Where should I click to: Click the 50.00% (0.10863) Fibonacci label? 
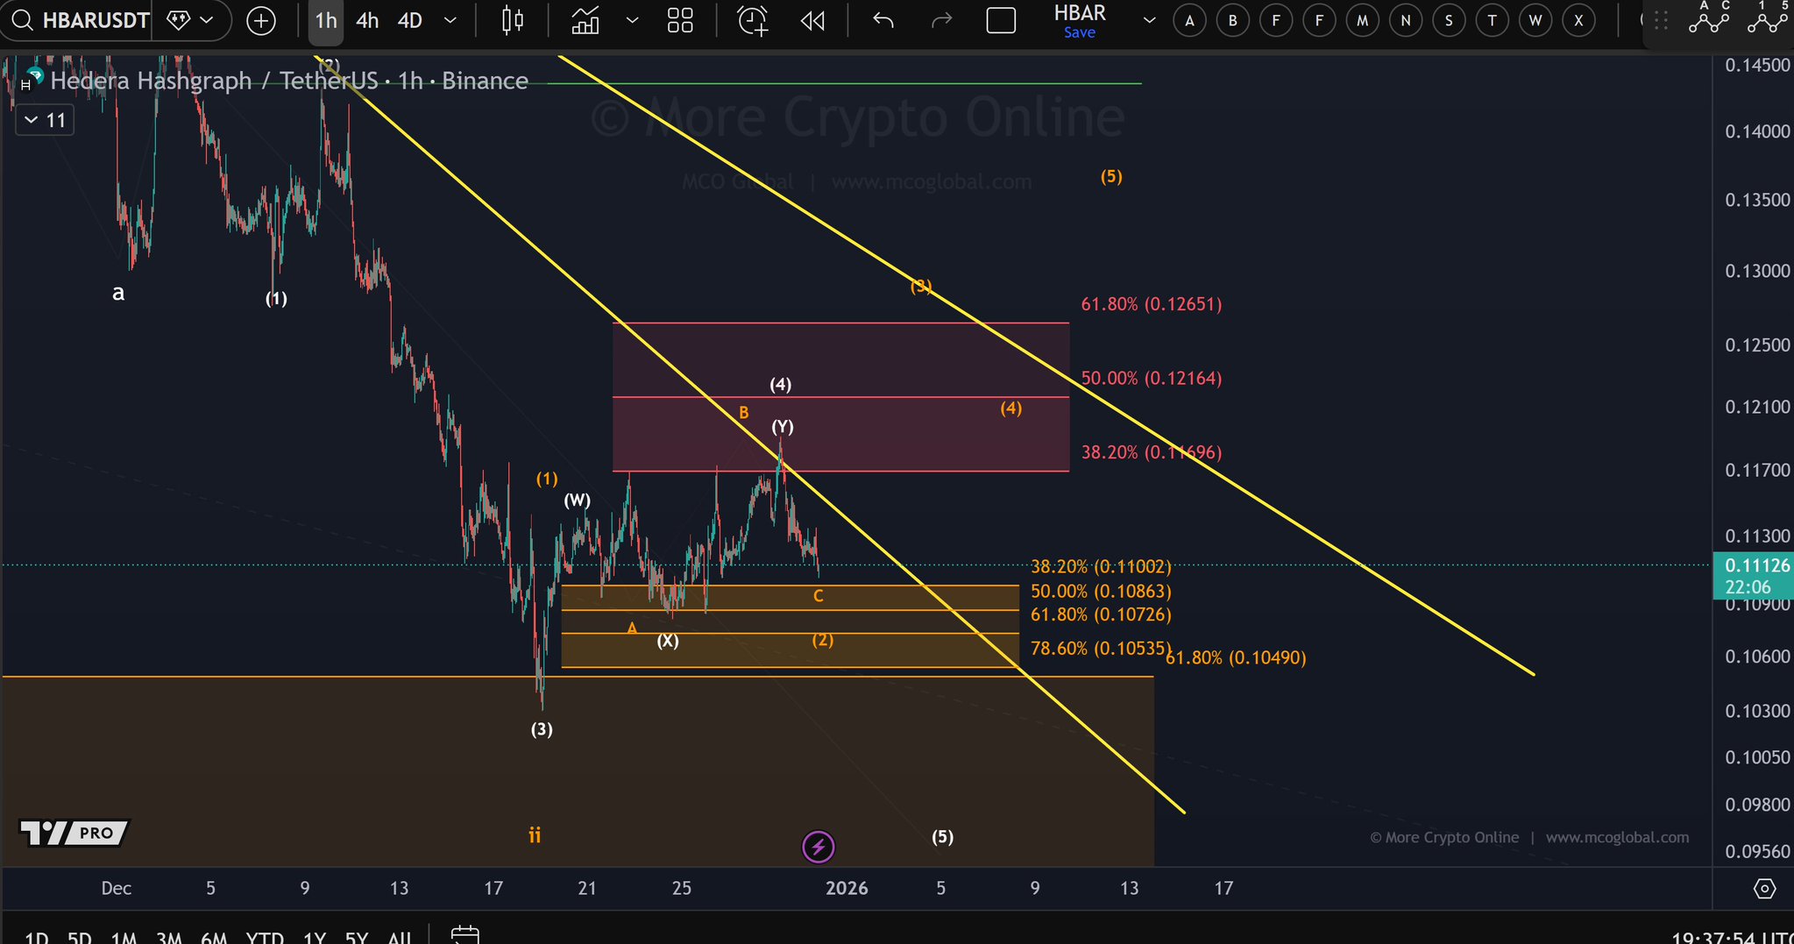[x=1101, y=592]
